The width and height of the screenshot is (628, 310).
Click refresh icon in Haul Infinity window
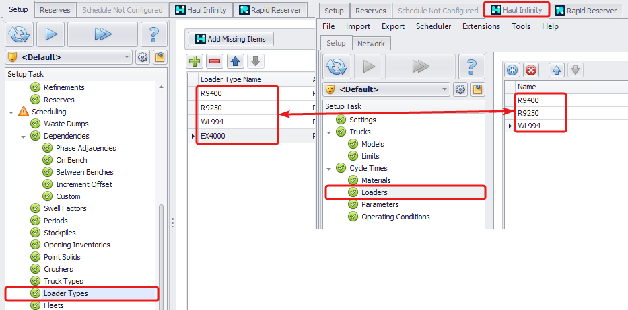click(337, 66)
